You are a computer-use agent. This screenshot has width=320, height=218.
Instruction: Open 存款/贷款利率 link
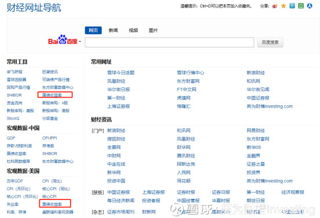[20, 146]
